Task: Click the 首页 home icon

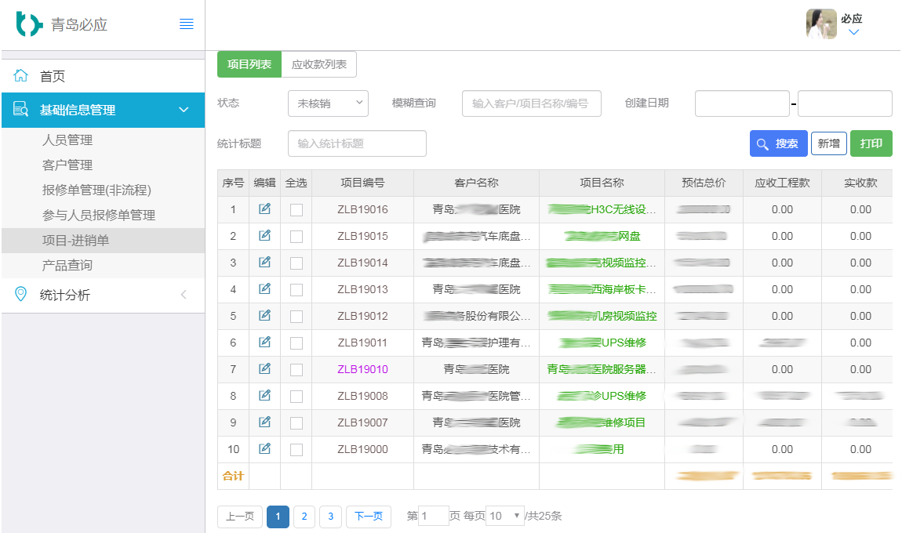Action: pos(21,76)
